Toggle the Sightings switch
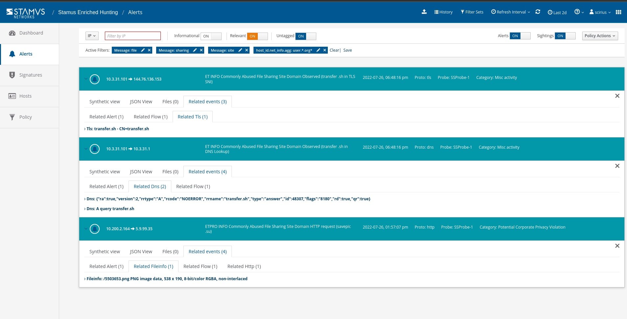Screen dimensions: 627x319 565,36
